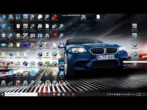Image resolution: width=147 pixels, height=110 pixels.
Task: Open the CAS4 Mileage Tool shortcut
Action: click(x=33, y=27)
